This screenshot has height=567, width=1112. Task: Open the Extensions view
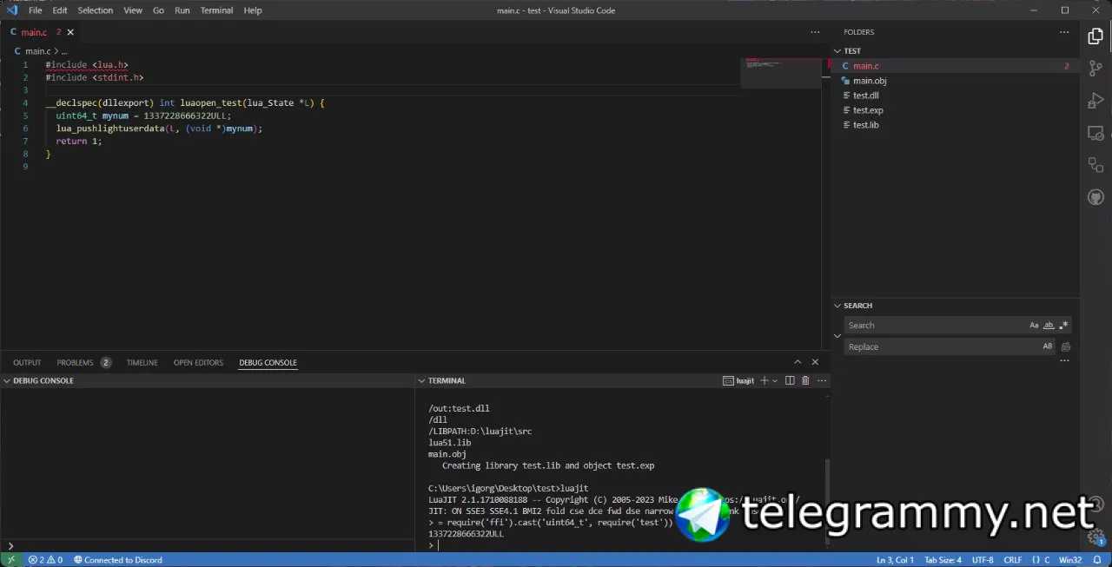pyautogui.click(x=1095, y=165)
